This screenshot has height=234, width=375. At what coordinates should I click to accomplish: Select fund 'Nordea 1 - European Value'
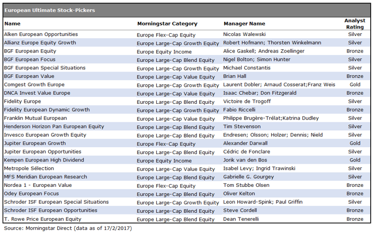click(38, 185)
